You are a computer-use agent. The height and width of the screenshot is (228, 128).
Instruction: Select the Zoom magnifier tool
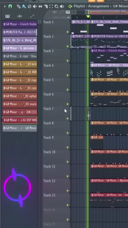[x=56, y=6]
